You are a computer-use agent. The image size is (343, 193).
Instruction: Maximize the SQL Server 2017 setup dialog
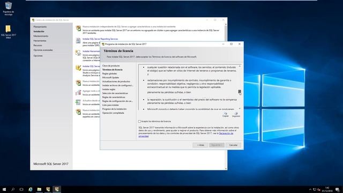231,44
